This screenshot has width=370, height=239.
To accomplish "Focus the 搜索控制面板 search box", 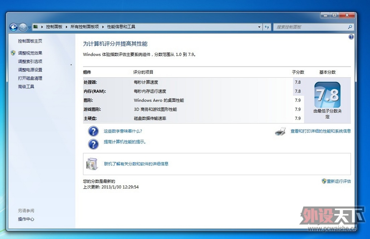I will (310, 27).
